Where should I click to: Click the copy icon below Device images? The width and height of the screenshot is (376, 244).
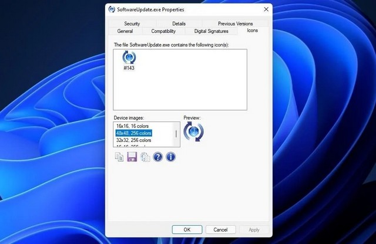pos(119,157)
